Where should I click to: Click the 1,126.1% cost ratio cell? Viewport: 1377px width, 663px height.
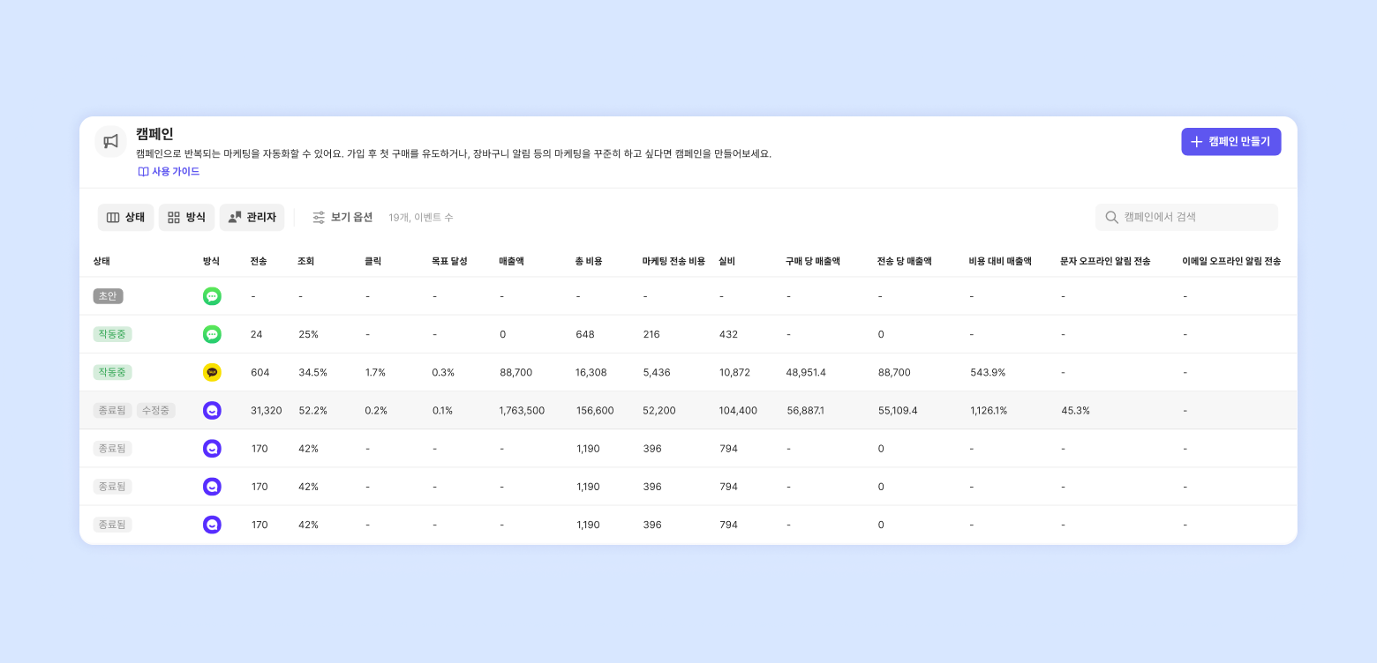click(x=989, y=410)
